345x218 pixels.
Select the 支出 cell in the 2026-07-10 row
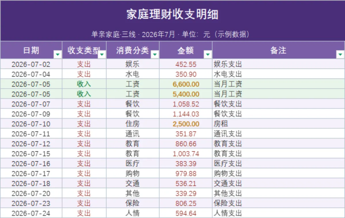pyautogui.click(x=84, y=124)
